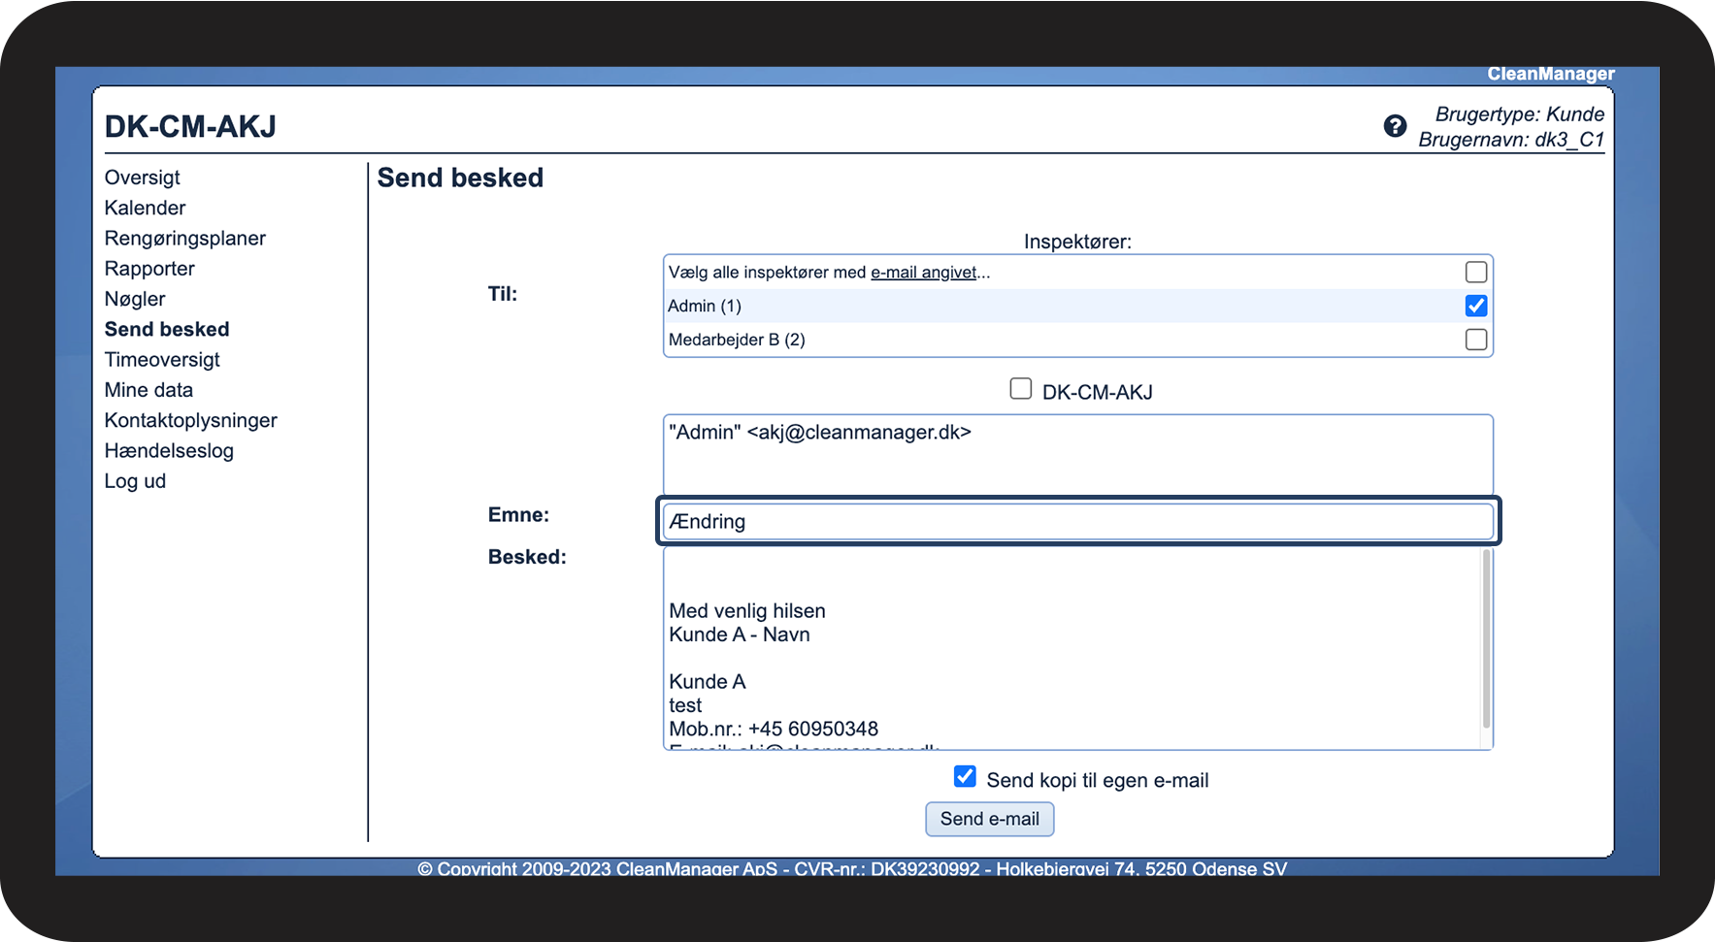This screenshot has height=942, width=1715.
Task: Tick the Medarbejder B (2) checkbox
Action: tap(1475, 340)
